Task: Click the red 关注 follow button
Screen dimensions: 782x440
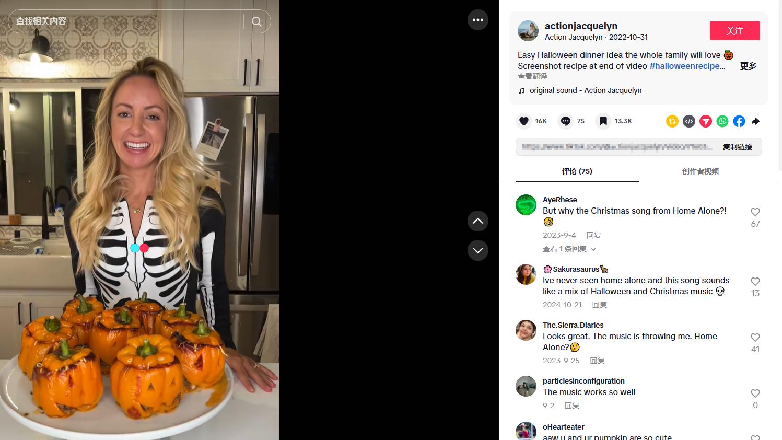Action: 734,31
